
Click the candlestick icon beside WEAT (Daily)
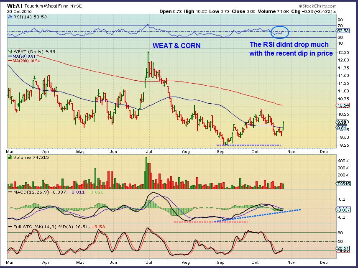pos(10,52)
